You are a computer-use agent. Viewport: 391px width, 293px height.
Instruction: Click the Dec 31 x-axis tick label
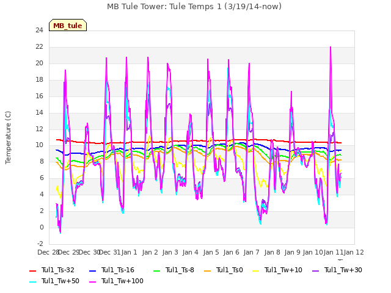(109, 252)
